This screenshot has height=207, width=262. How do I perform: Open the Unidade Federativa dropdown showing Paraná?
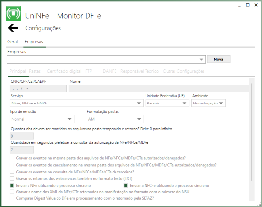tap(167, 103)
